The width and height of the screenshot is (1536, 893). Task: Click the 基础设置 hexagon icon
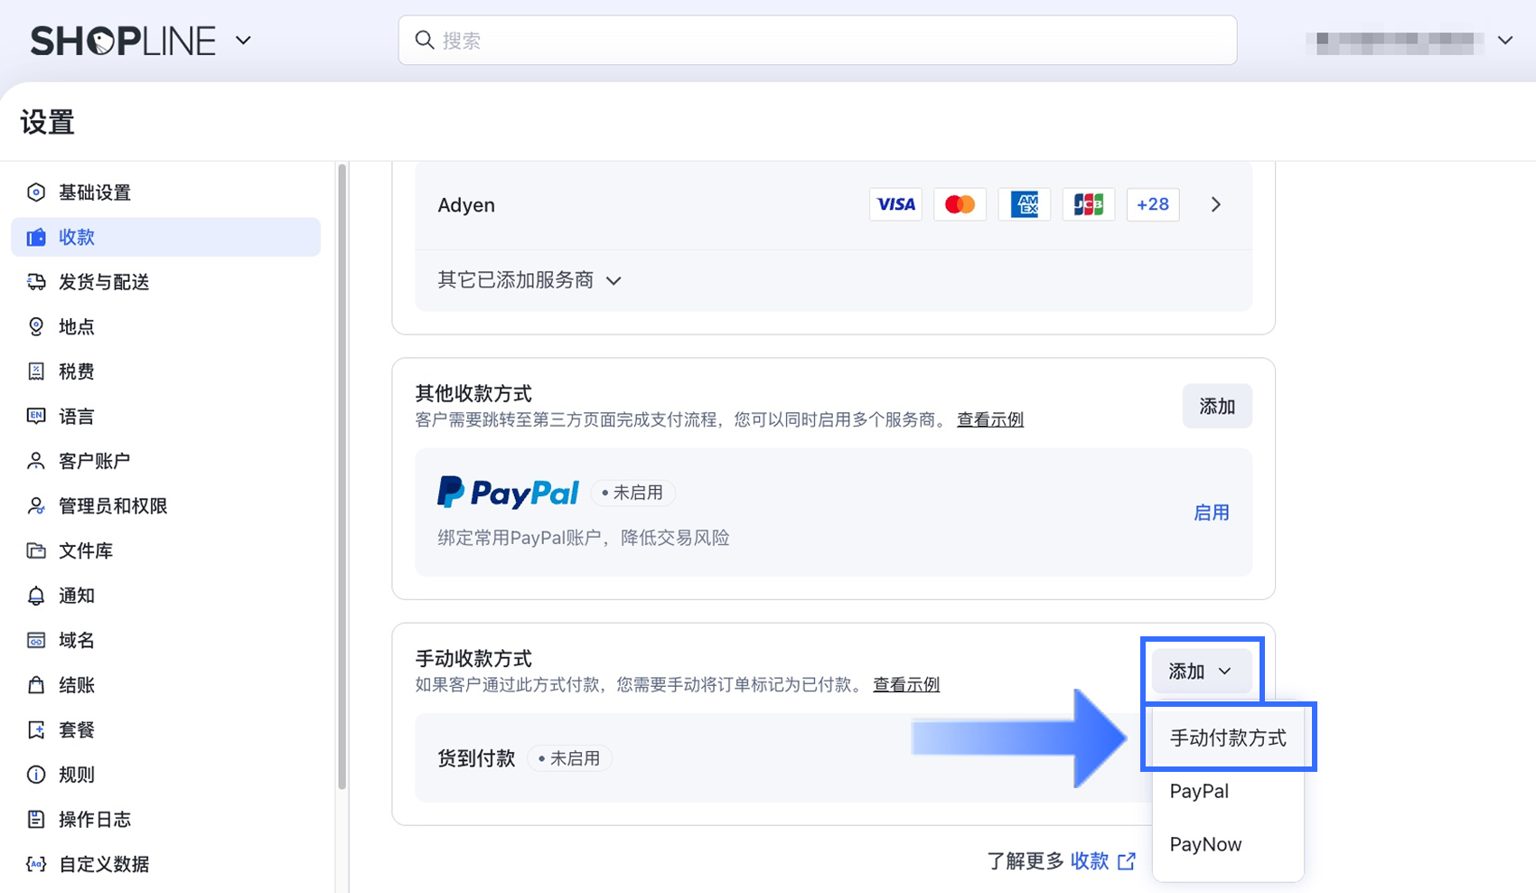(x=36, y=192)
